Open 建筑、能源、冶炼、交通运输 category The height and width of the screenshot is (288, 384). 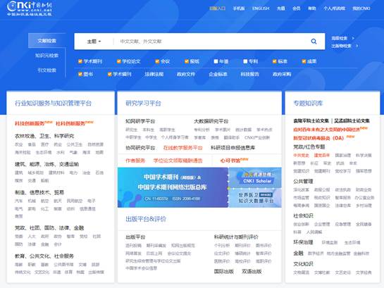pyautogui.click(x=47, y=164)
